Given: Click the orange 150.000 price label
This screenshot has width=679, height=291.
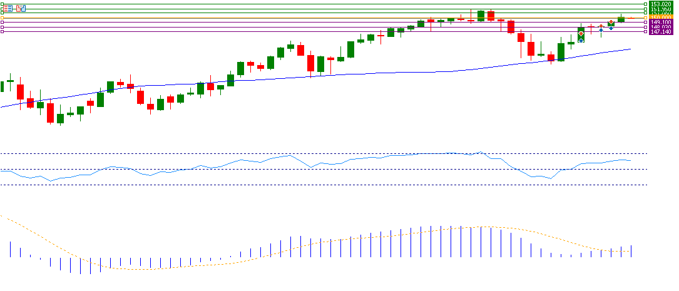Looking at the screenshot, I should (x=661, y=18).
